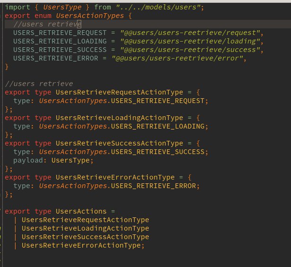
Task: Click the "@@users/users-reetrieve/error" string
Action: 177,59
